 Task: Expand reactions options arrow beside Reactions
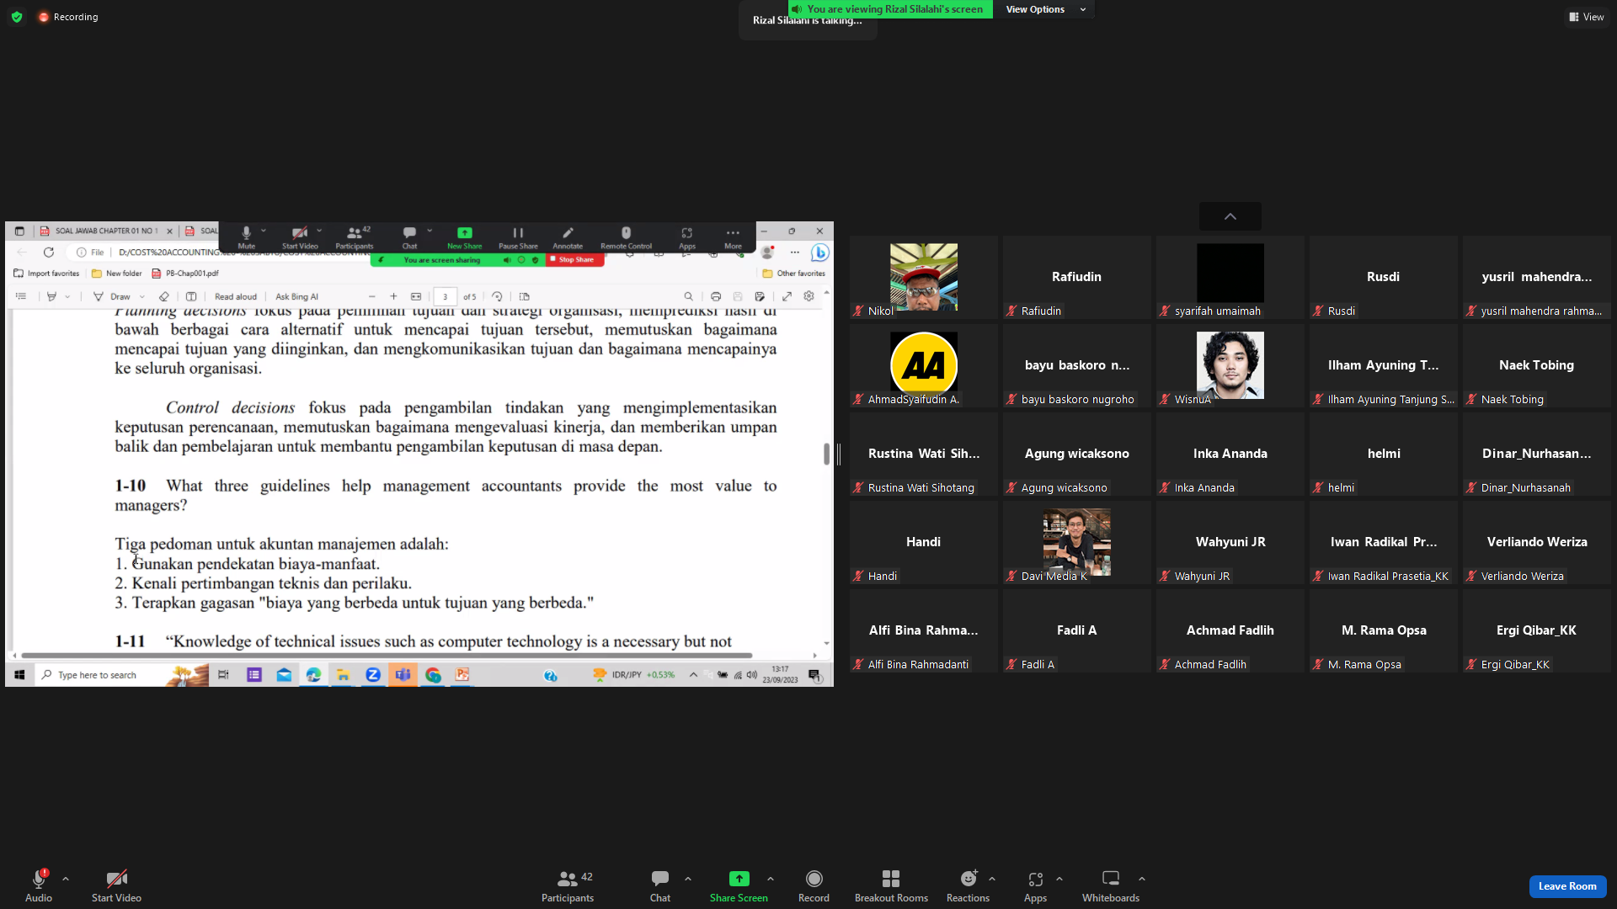pyautogui.click(x=992, y=879)
